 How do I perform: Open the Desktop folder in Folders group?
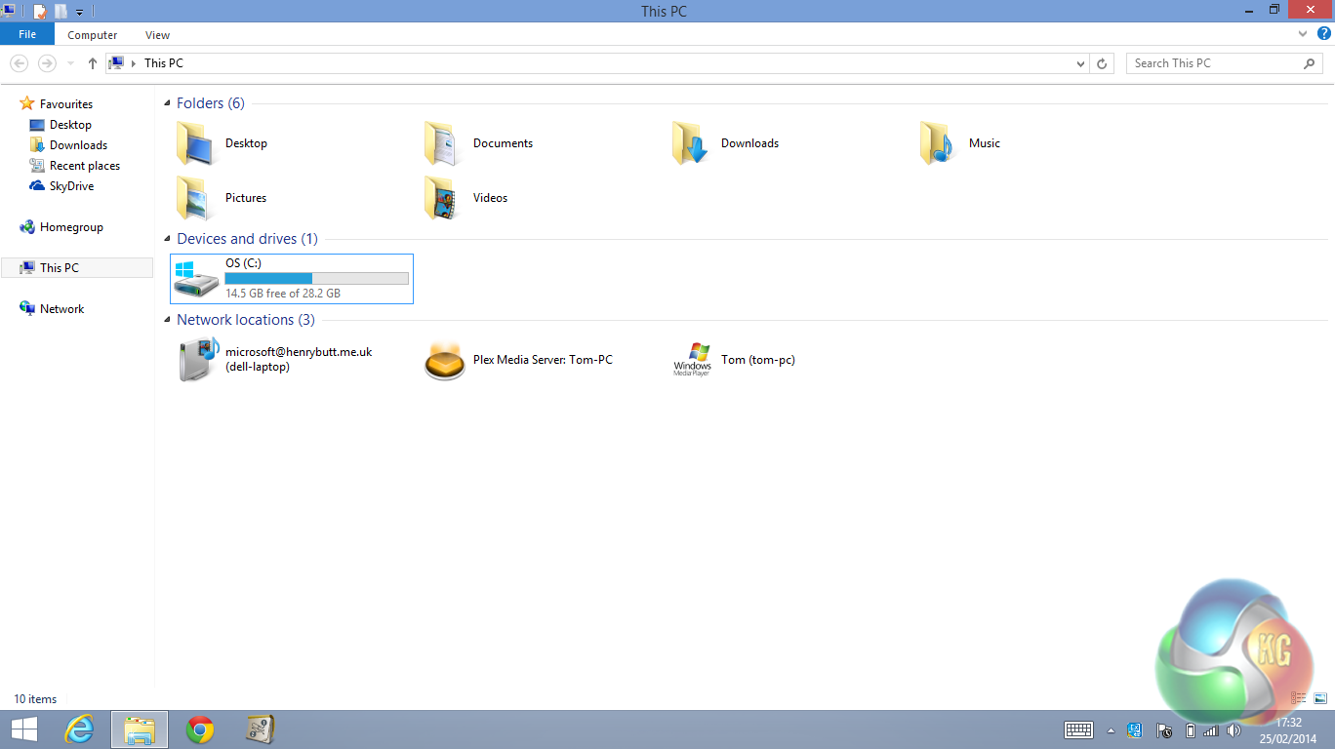pyautogui.click(x=196, y=143)
